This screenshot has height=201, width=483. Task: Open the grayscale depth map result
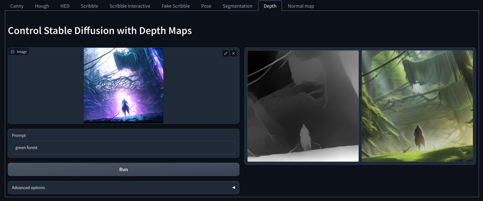pos(303,106)
